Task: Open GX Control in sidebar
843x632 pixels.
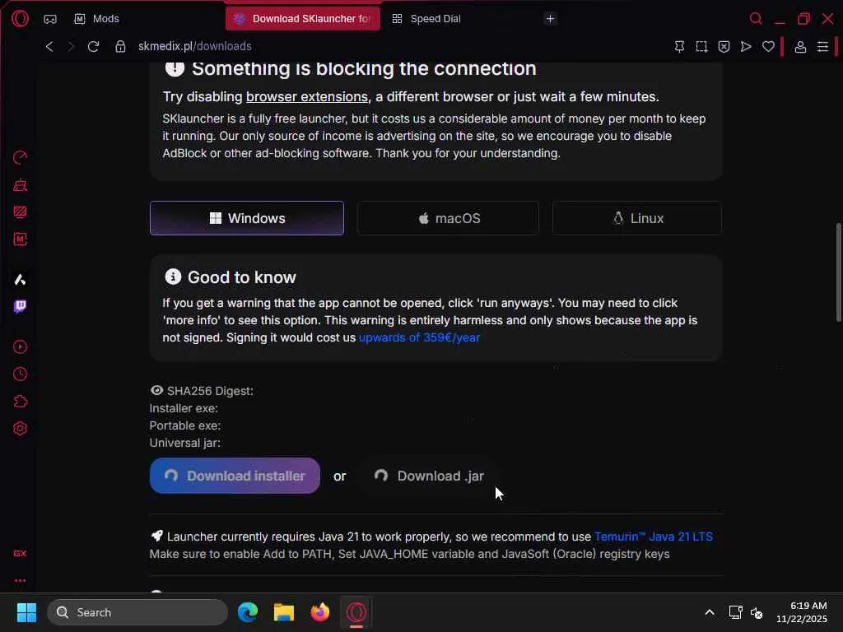Action: [20, 157]
